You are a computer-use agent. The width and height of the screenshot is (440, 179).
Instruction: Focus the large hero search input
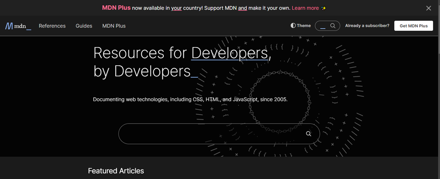219,134
